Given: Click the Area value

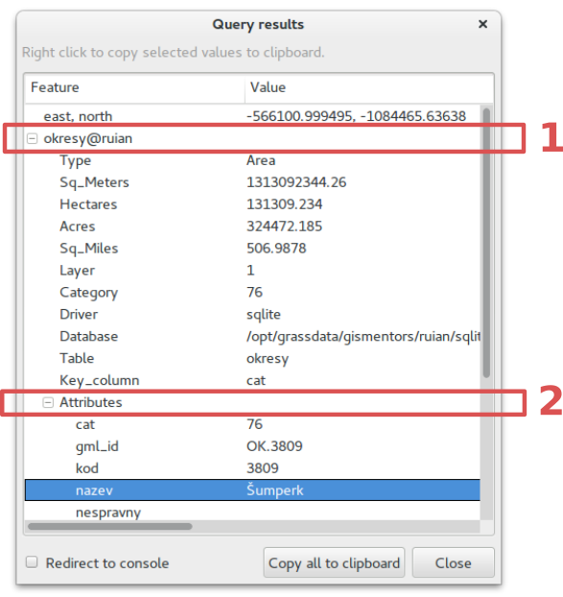Looking at the screenshot, I should [x=261, y=160].
